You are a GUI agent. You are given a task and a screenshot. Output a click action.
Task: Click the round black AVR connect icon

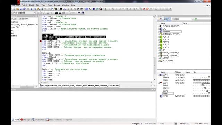101,9
